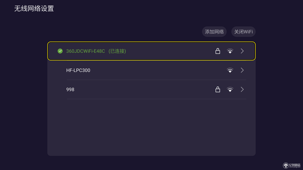Turn off WiFi with 关闭WiFi button
Screen dimensions: 303x170
(x=243, y=32)
